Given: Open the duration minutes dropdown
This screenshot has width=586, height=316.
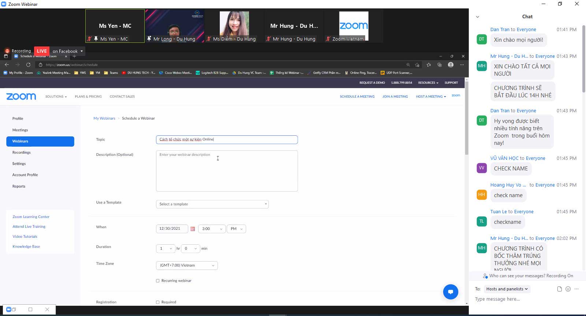Looking at the screenshot, I should [190, 249].
